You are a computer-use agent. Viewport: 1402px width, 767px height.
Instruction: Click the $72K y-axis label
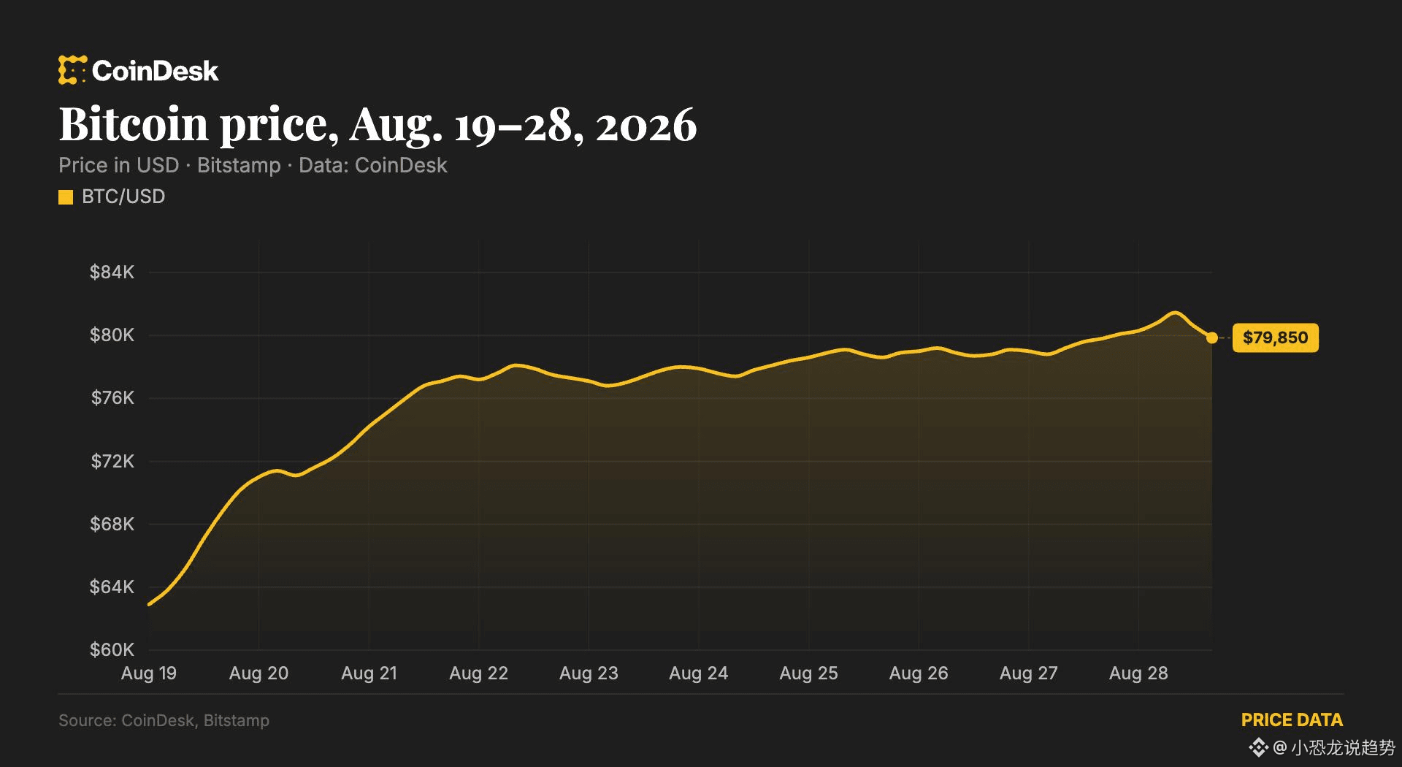point(112,461)
